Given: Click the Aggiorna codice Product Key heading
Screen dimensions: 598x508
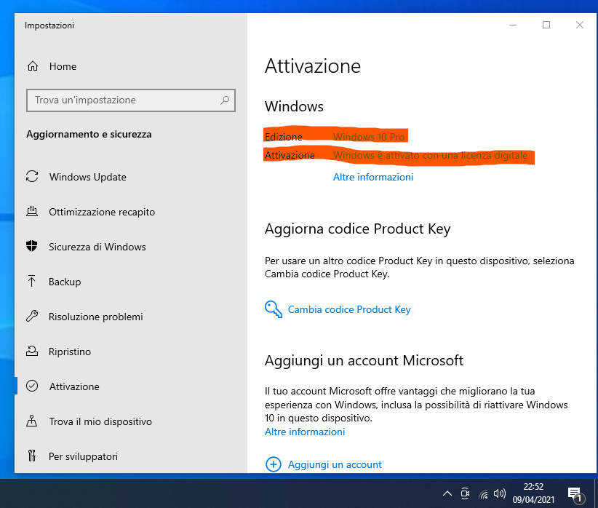Looking at the screenshot, I should (357, 229).
